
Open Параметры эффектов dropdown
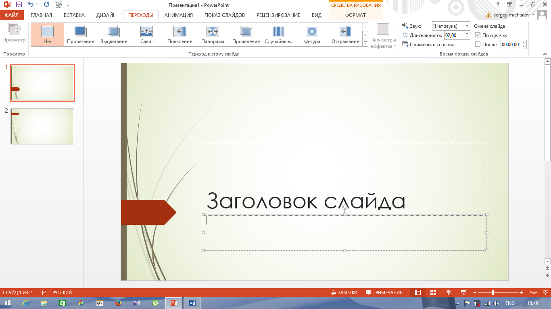pyautogui.click(x=383, y=36)
